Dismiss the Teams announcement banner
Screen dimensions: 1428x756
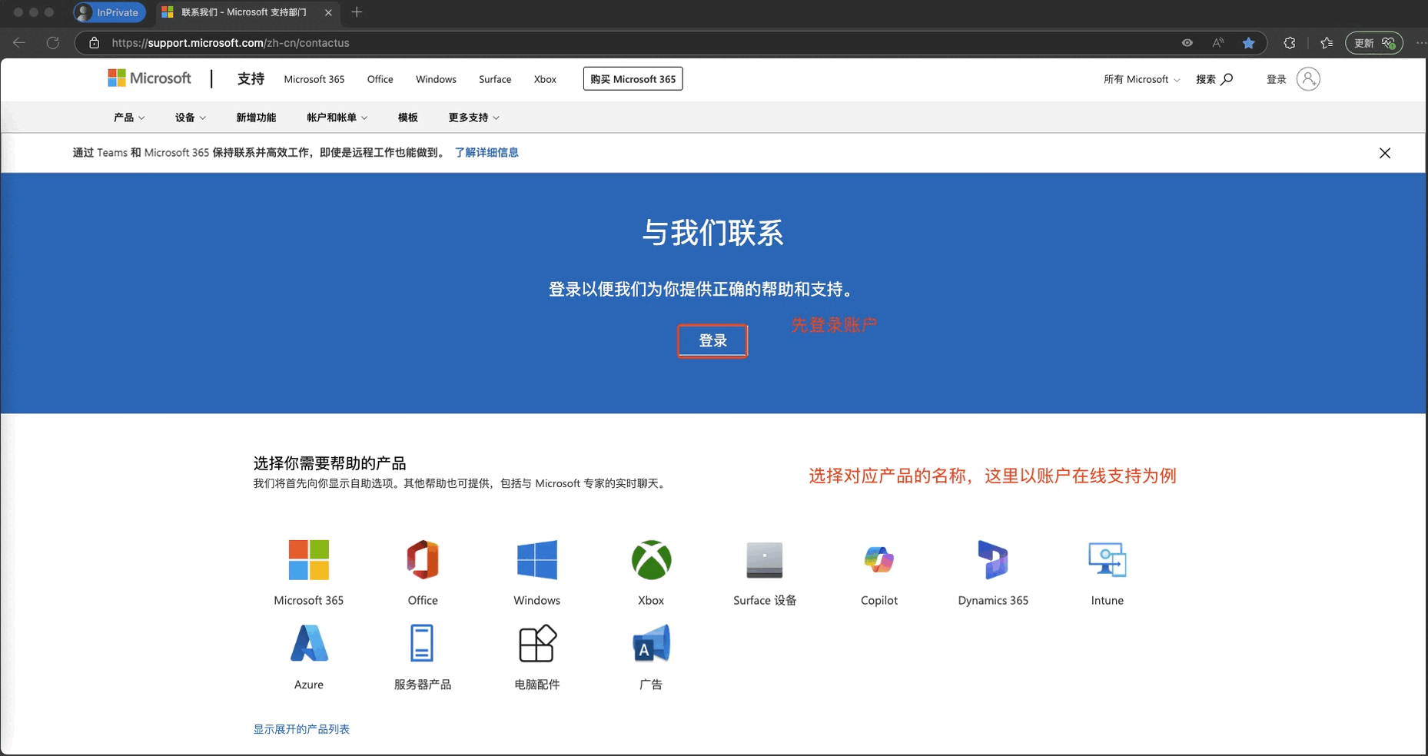click(1385, 153)
